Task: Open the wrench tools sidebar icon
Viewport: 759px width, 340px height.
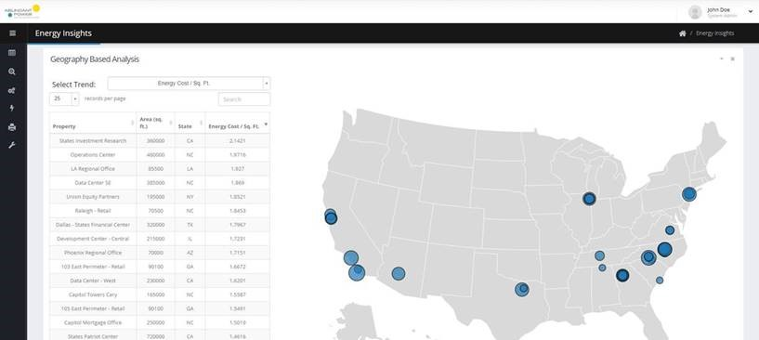Action: 12,145
